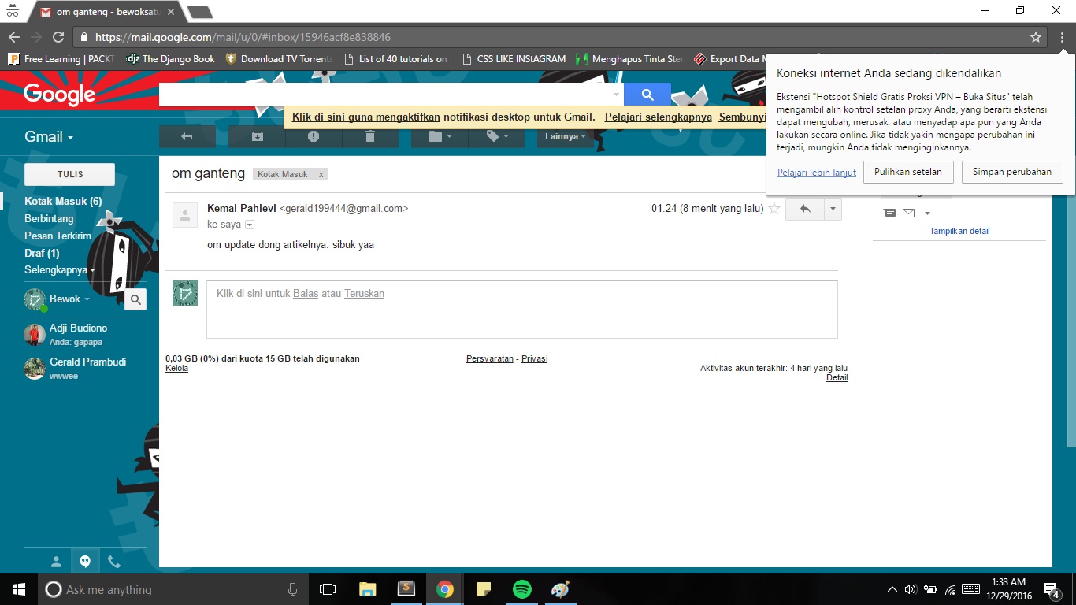Go back to inbox with arrow button
Image resolution: width=1076 pixels, height=605 pixels.
click(187, 136)
